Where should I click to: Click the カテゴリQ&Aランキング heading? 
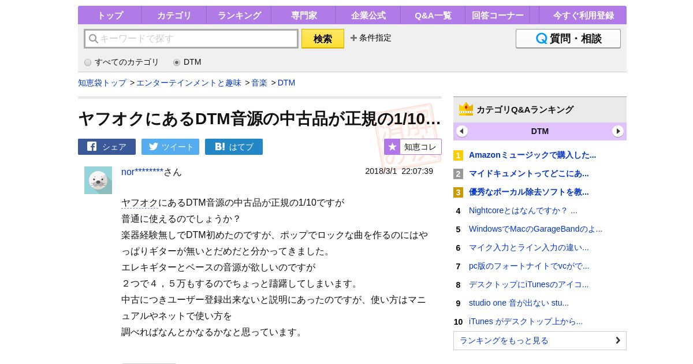[525, 109]
